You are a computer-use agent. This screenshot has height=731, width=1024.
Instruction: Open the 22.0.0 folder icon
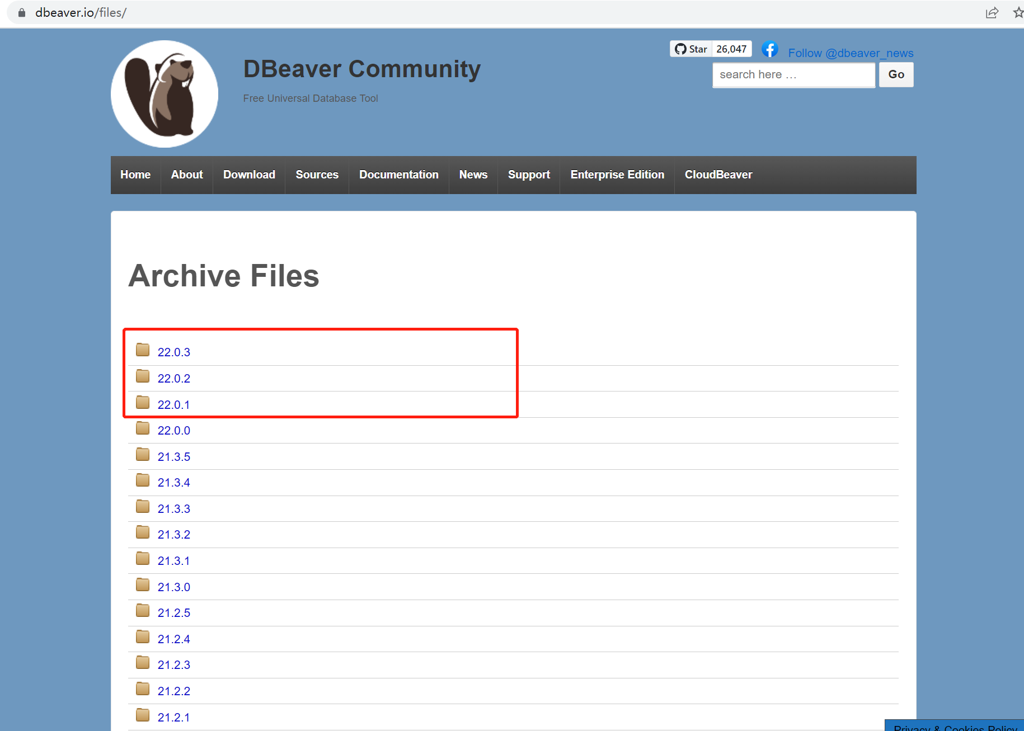point(142,428)
